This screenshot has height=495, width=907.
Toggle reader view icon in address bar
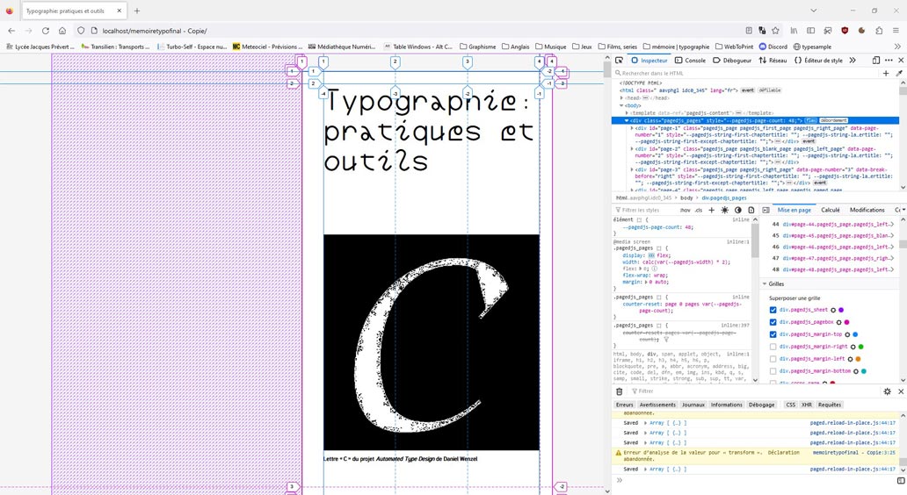point(749,31)
